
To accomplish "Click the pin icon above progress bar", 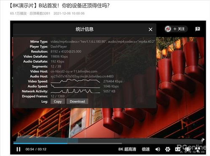I will pyautogui.click(x=203, y=140).
